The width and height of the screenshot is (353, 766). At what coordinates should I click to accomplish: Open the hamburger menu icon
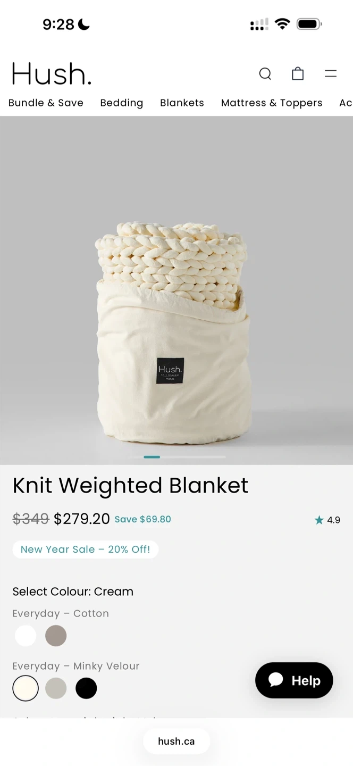click(x=331, y=73)
